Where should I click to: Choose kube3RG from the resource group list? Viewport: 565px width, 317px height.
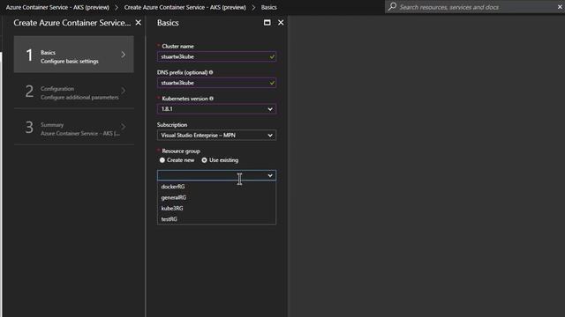coord(216,208)
